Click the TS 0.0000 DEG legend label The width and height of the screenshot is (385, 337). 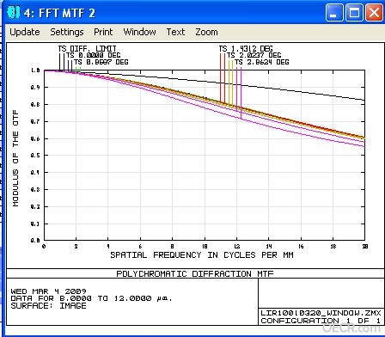click(93, 55)
